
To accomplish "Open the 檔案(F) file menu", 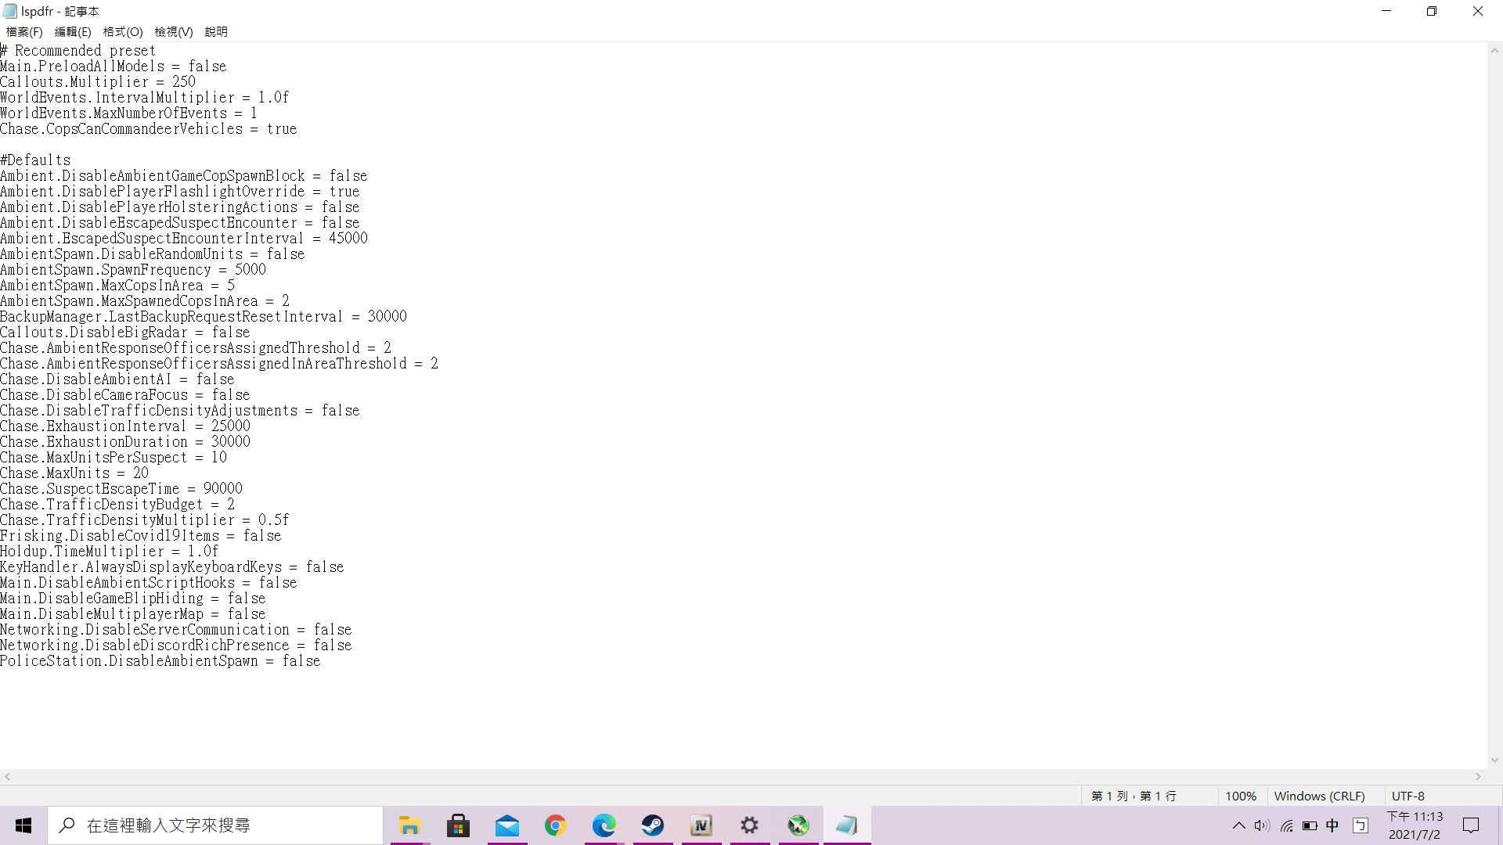I will [x=23, y=32].
